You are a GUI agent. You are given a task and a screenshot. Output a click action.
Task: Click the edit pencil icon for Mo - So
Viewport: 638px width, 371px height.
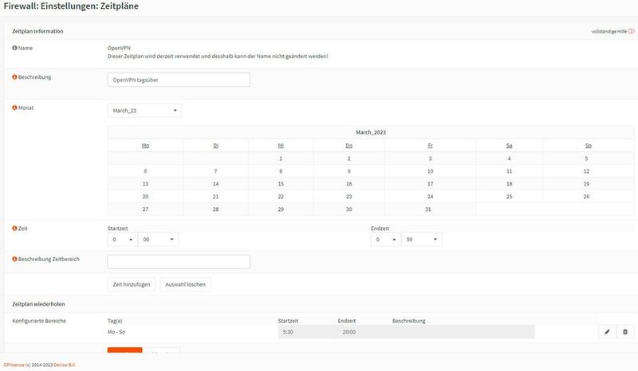coord(607,332)
